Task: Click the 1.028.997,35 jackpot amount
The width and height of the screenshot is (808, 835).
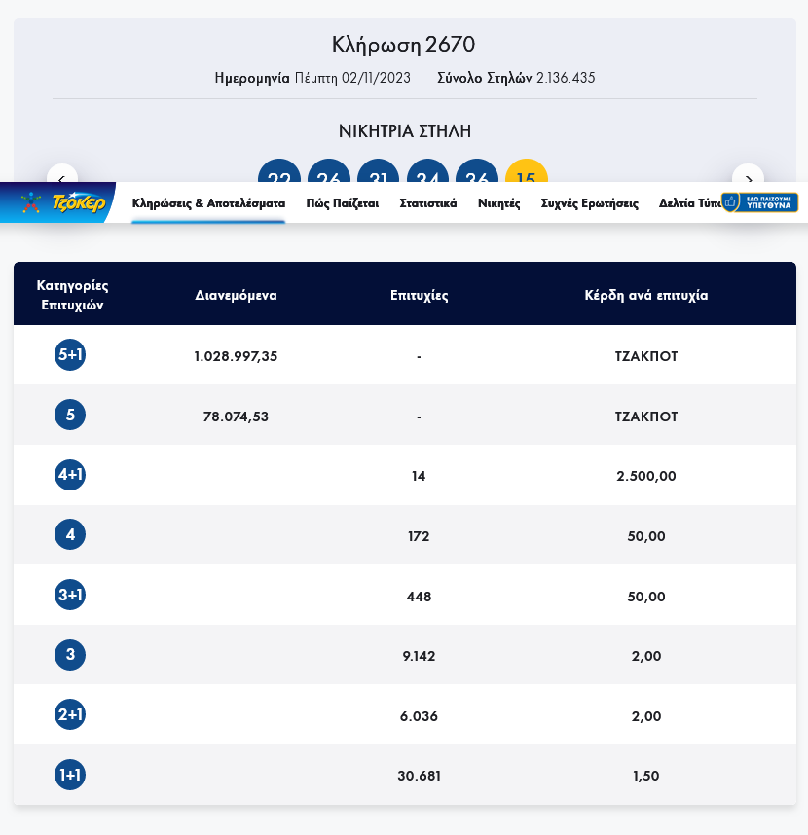Action: coord(236,356)
